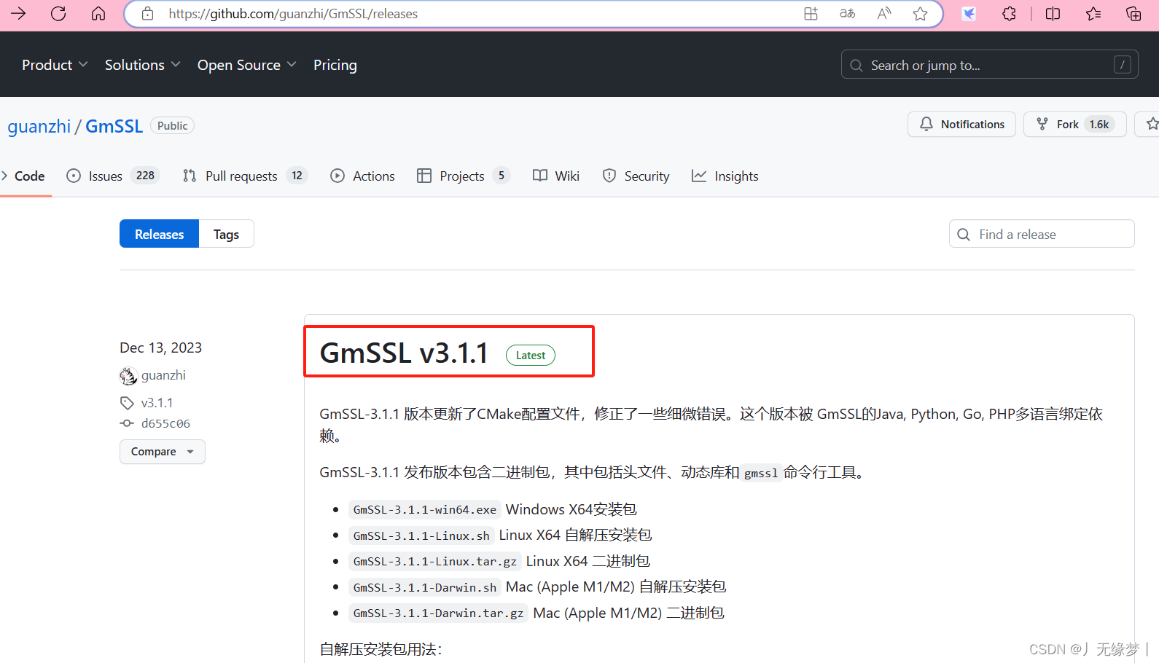Focus the Search or jump to field

click(989, 65)
